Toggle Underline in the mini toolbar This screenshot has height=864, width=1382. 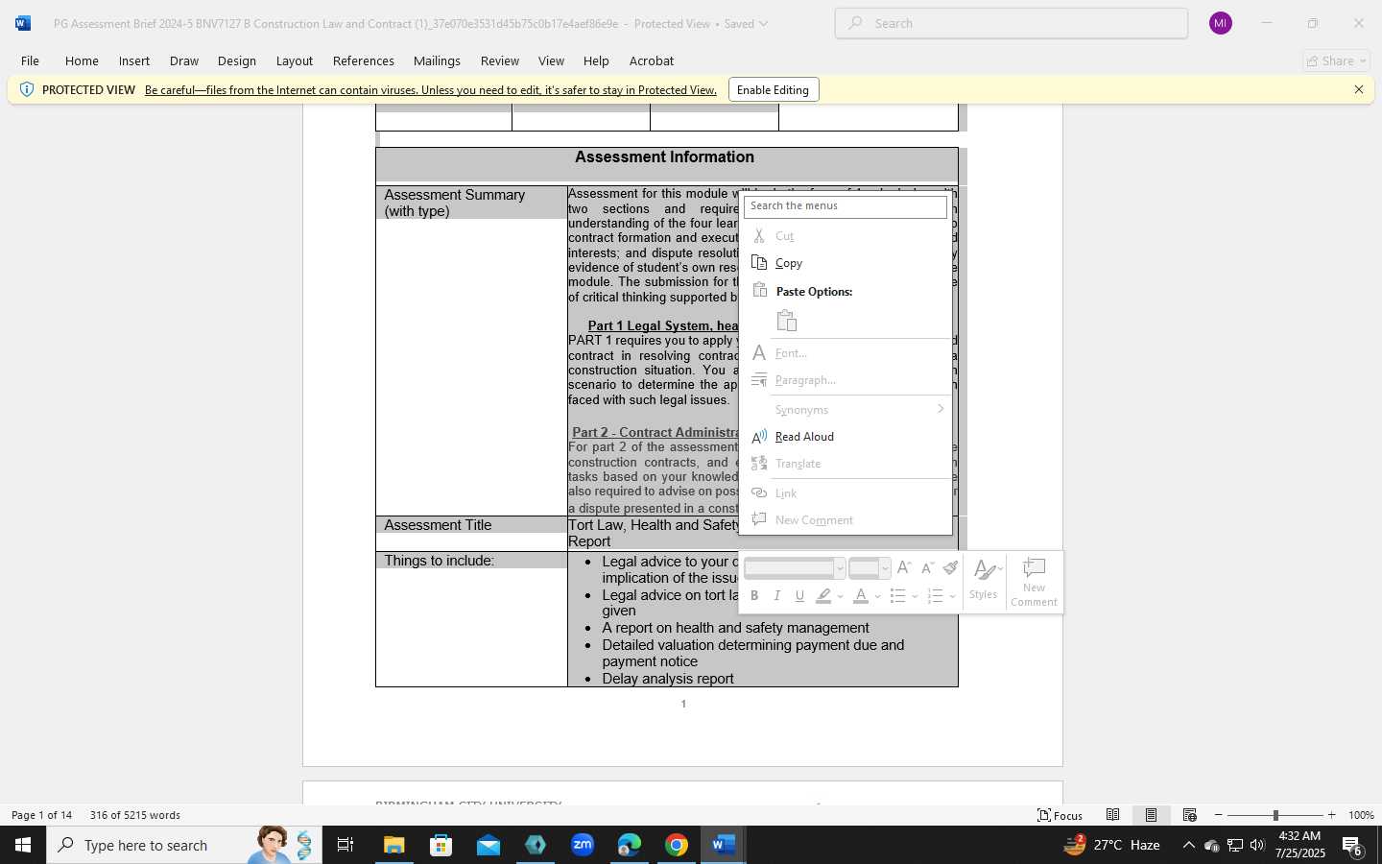tap(799, 596)
